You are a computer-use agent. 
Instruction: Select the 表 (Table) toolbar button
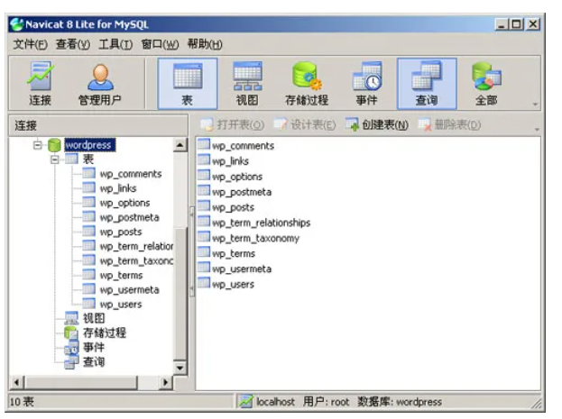(188, 84)
